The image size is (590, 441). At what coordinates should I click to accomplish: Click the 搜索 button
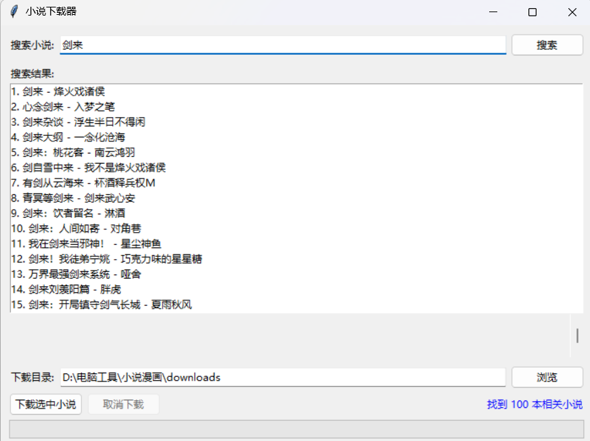pyautogui.click(x=547, y=45)
